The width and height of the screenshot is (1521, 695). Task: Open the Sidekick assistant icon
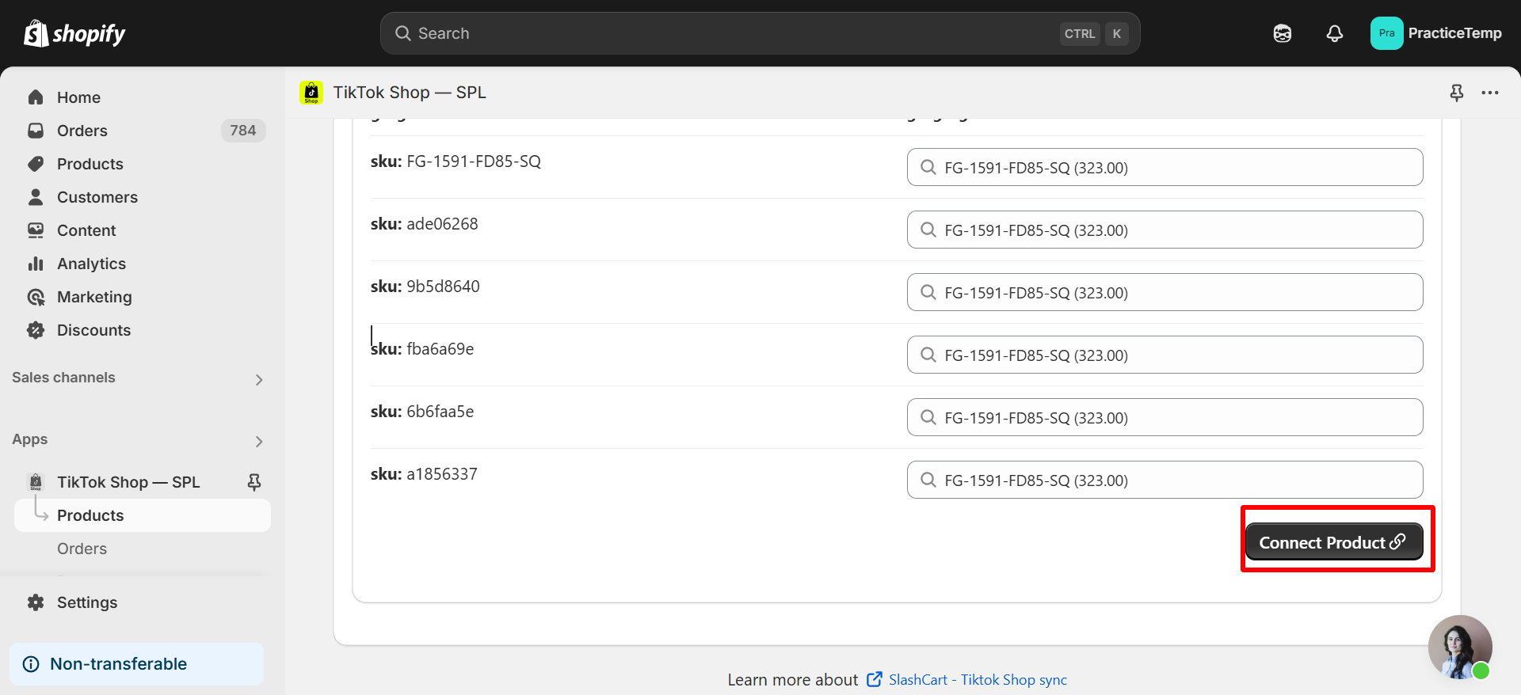[x=1282, y=33]
